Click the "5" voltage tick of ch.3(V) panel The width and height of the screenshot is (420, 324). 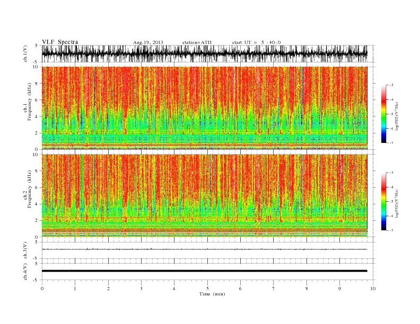(37, 242)
